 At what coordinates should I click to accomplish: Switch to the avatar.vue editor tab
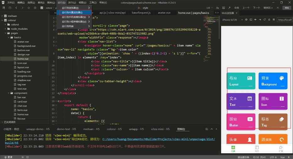point(164,13)
